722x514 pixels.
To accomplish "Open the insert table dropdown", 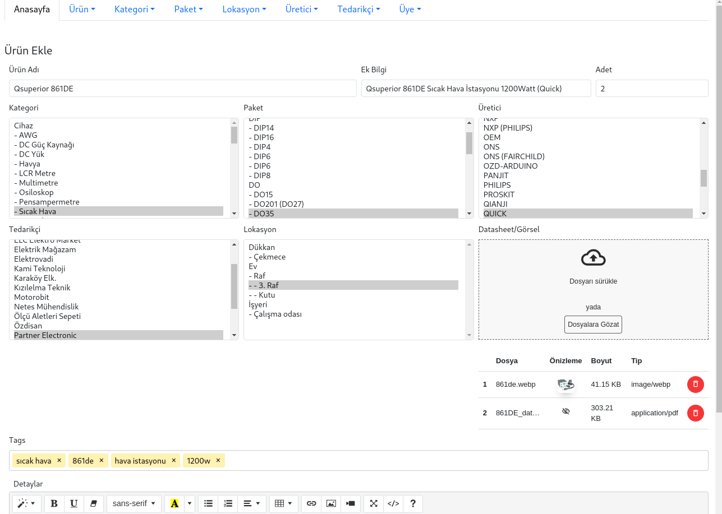I will (x=283, y=503).
